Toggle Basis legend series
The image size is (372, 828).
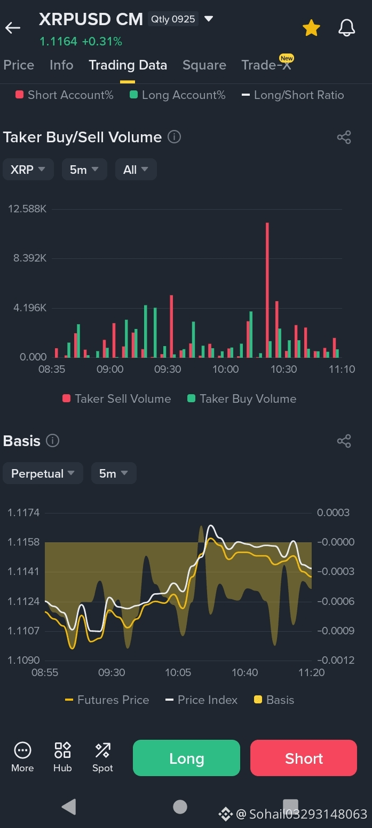click(274, 700)
